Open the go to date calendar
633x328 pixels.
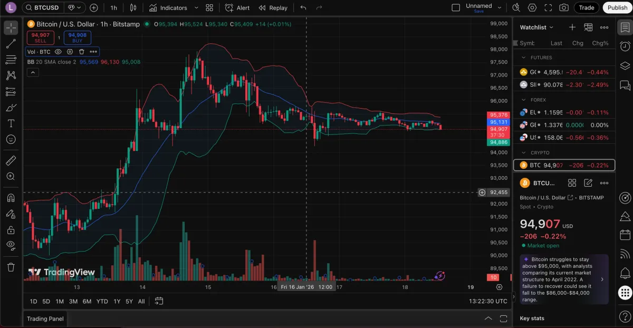pos(159,301)
